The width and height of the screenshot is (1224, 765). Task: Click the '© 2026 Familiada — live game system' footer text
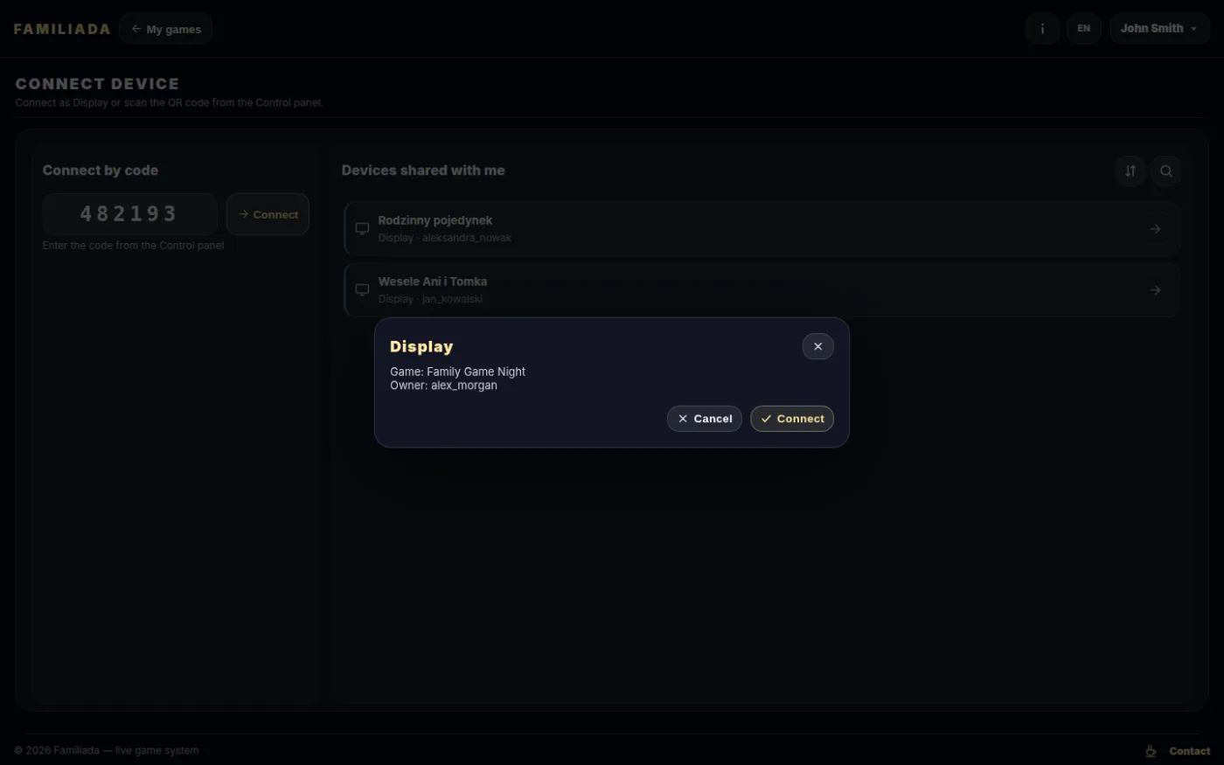click(x=107, y=750)
